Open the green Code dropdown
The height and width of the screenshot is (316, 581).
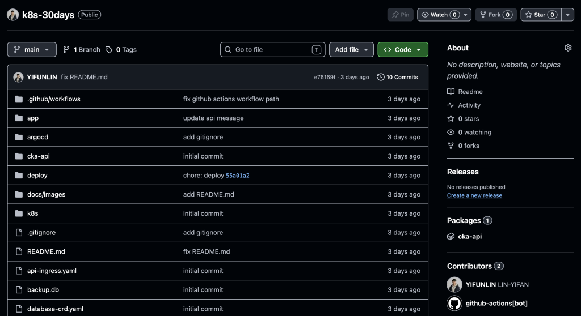click(403, 50)
